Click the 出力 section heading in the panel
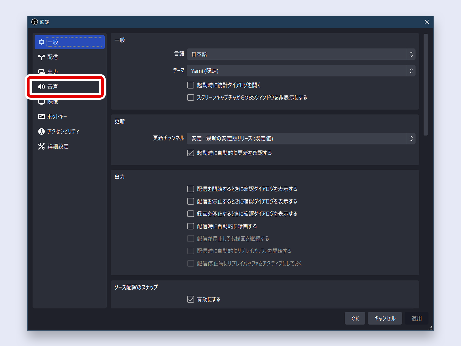 click(120, 177)
